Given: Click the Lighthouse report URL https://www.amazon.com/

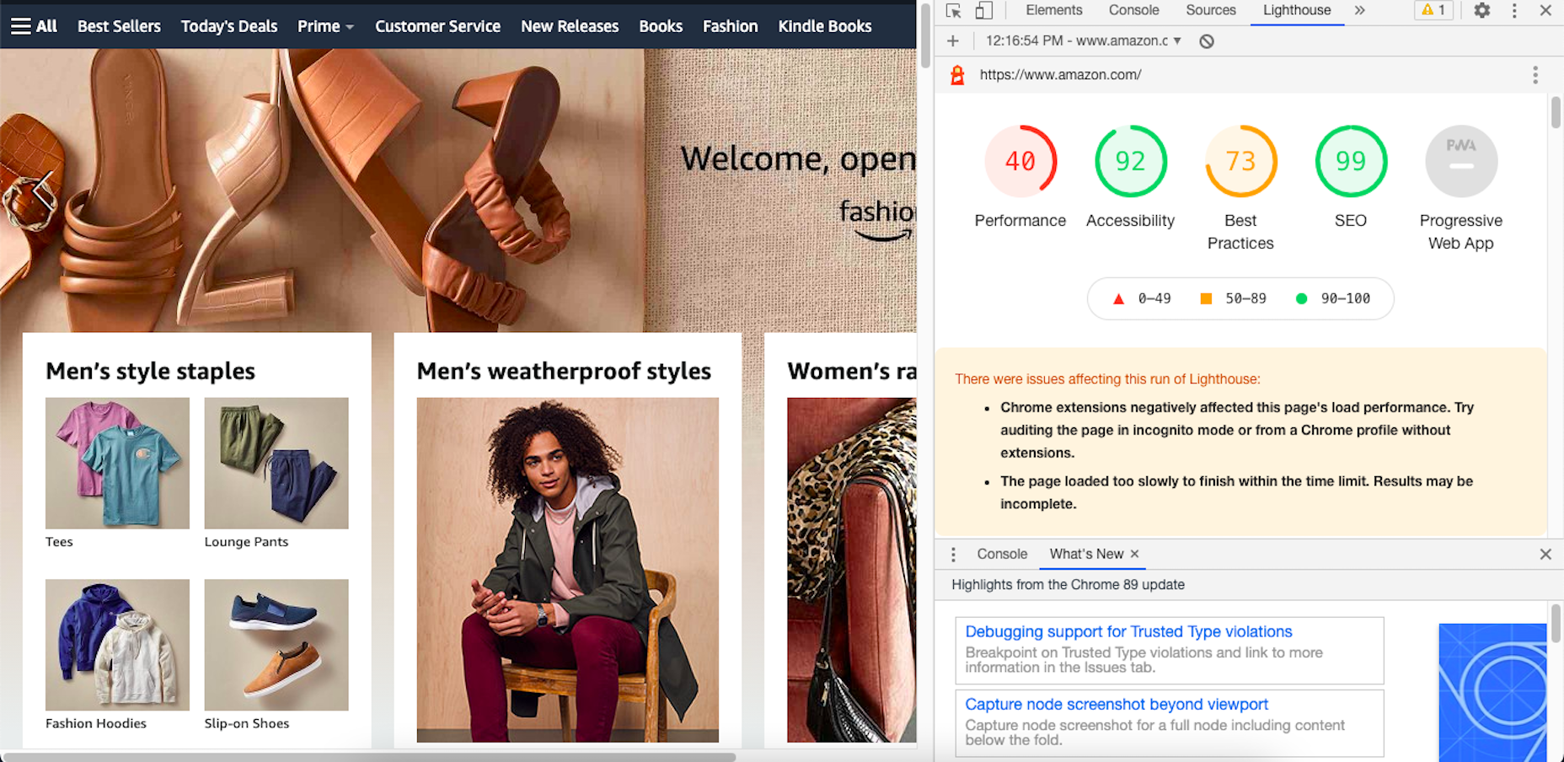Looking at the screenshot, I should click(1060, 75).
